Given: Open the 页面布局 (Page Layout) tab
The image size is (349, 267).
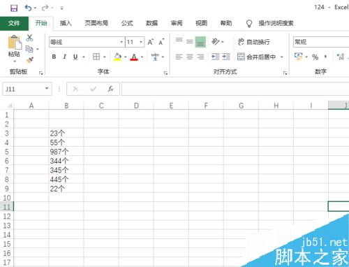Looking at the screenshot, I should pos(96,23).
